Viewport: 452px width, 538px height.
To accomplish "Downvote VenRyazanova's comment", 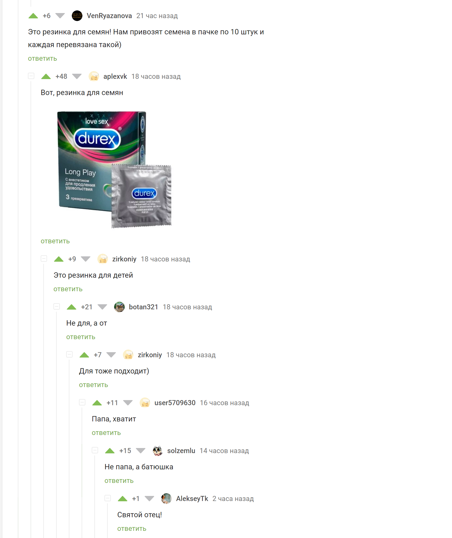I will 60,16.
